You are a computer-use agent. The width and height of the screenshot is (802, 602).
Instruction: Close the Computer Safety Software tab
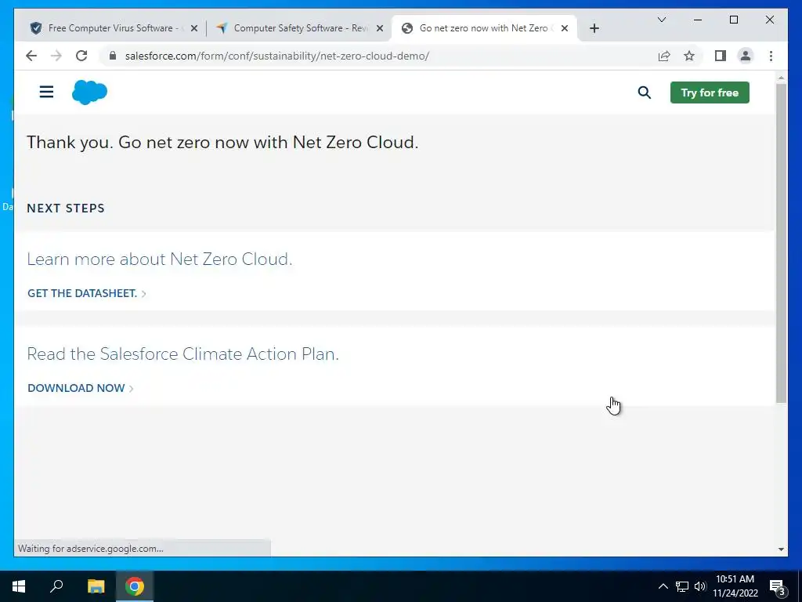(x=380, y=29)
